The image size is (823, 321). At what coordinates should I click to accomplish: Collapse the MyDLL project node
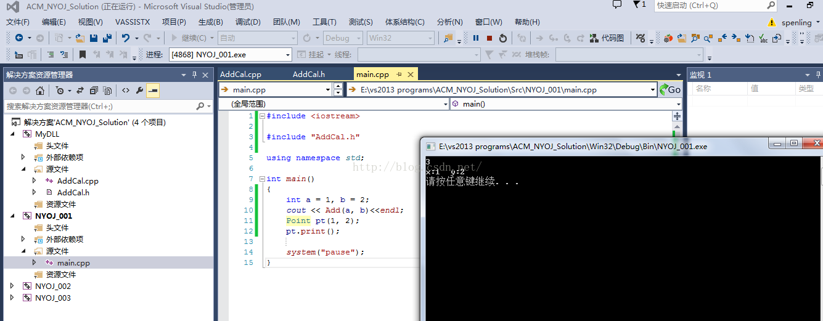pyautogui.click(x=13, y=134)
